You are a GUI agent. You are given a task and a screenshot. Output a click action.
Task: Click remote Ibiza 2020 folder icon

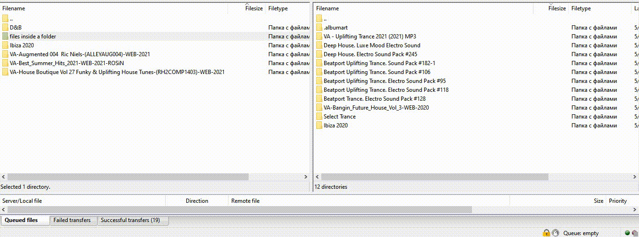319,126
